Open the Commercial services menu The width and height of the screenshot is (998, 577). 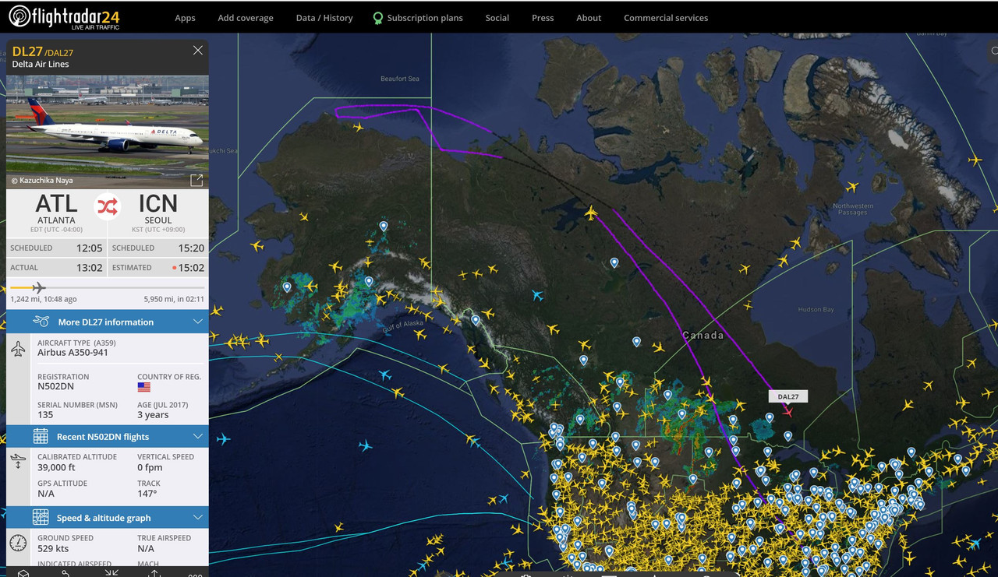tap(666, 17)
